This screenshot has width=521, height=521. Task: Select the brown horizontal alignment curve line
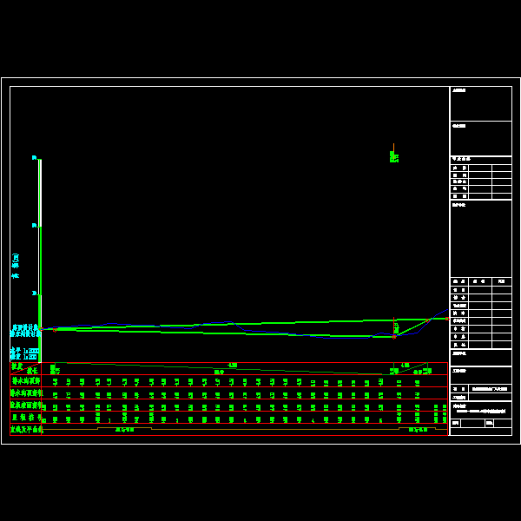(x=245, y=429)
